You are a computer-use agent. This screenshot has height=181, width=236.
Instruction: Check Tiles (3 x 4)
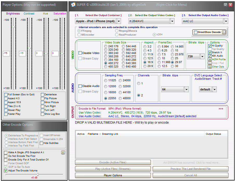coord(6,106)
